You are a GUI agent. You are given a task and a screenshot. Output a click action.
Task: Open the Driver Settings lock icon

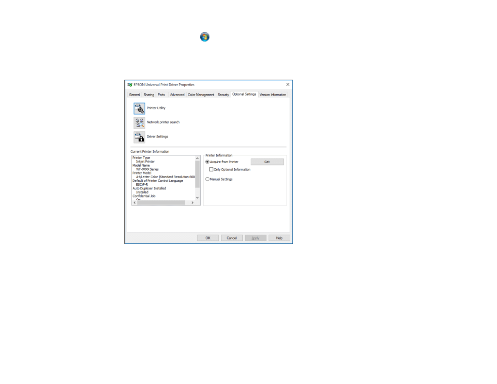[139, 137]
